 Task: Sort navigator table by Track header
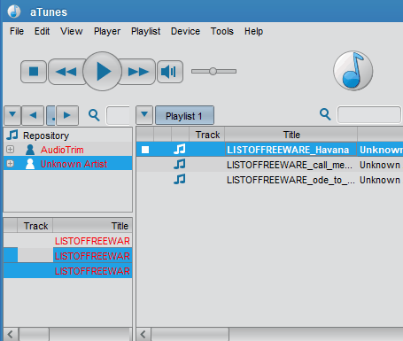35,226
